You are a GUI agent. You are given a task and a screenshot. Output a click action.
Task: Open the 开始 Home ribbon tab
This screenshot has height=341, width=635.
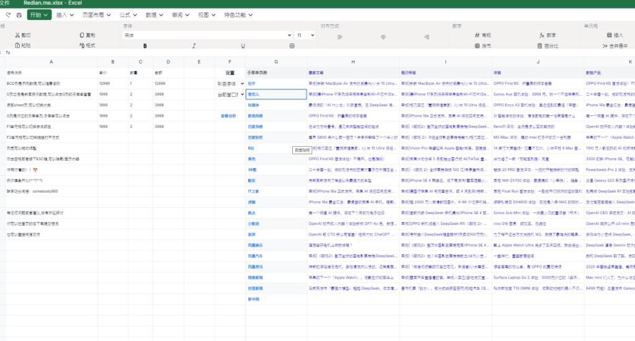click(x=39, y=15)
